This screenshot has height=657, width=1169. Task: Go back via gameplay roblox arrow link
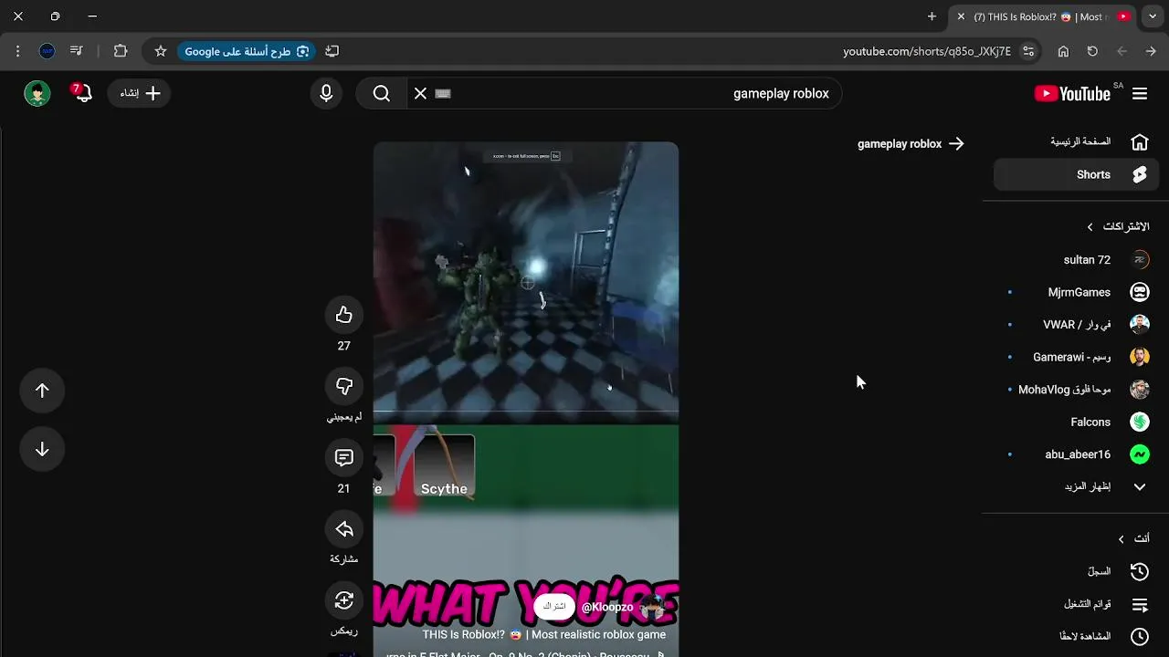(x=911, y=143)
